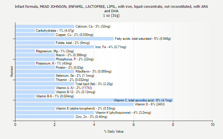Select the Niacin 2% label
This screenshot has height=139, width=223.
click(71, 55)
